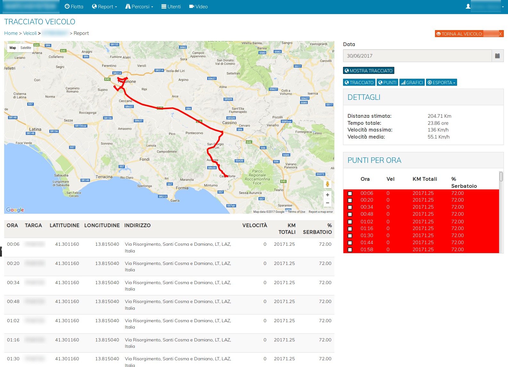This screenshot has width=508, height=367.
Task: Open the calendar date picker icon
Action: point(497,56)
